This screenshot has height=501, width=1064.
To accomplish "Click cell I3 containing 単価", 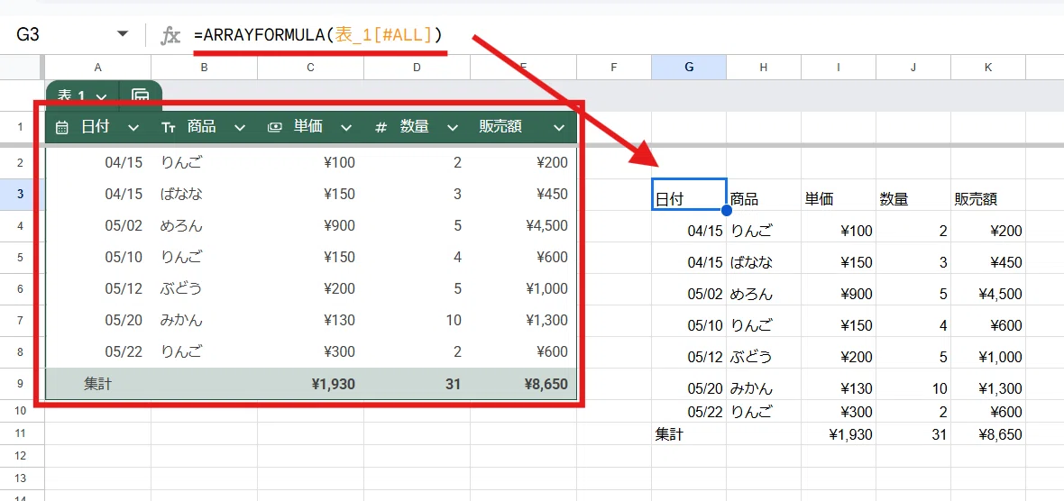I will 838,195.
